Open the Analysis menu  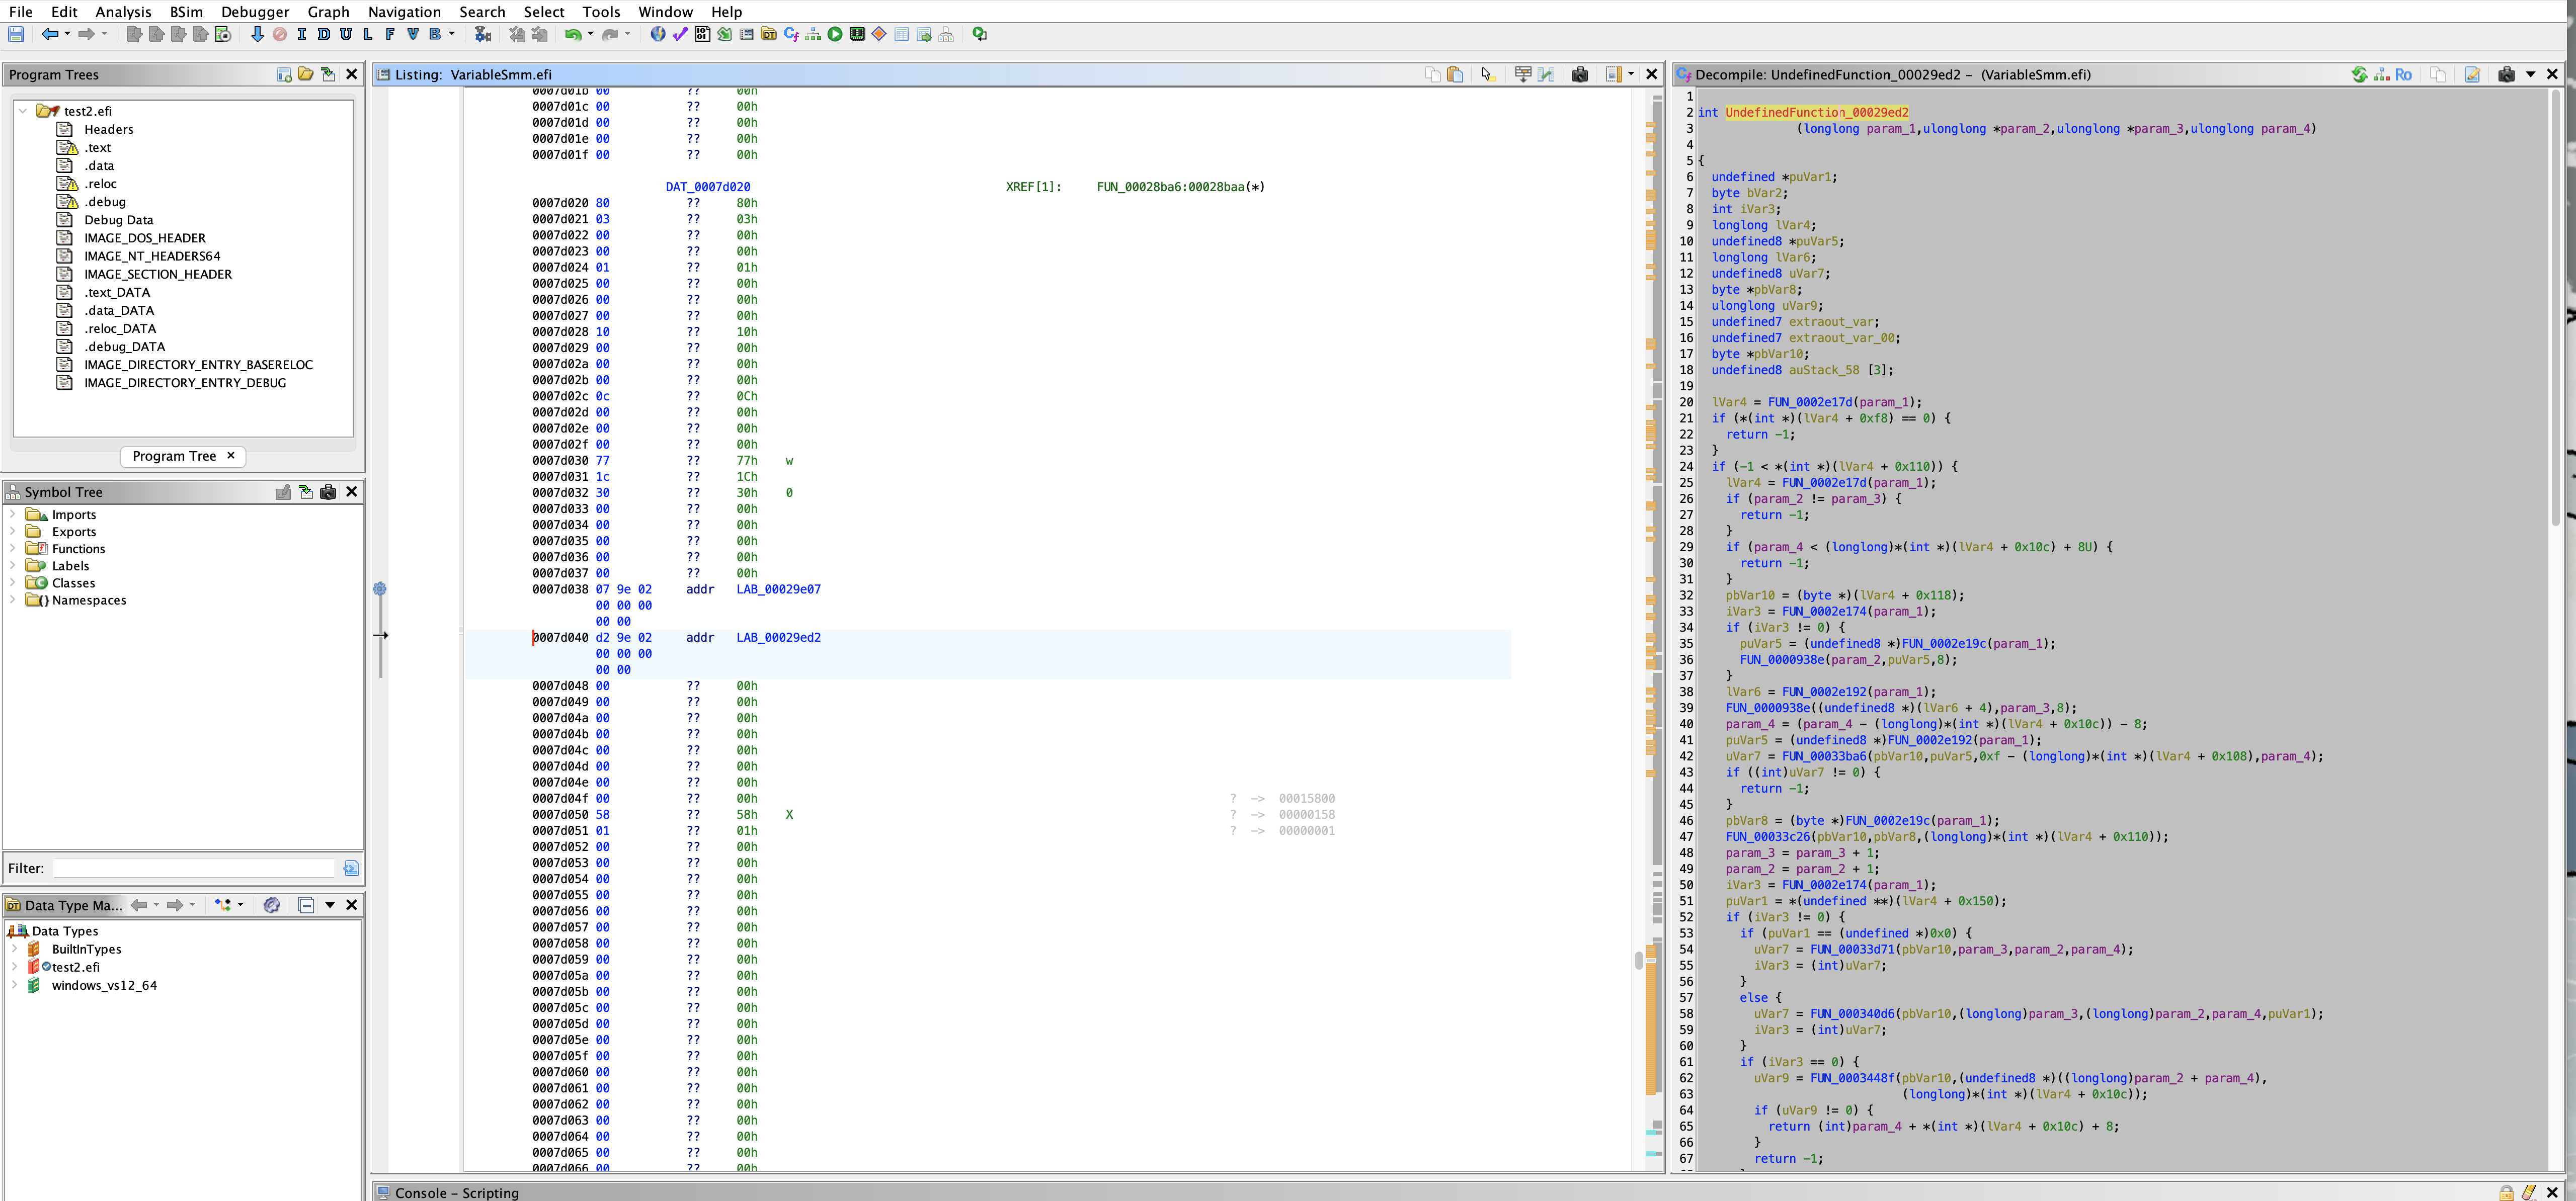point(123,12)
